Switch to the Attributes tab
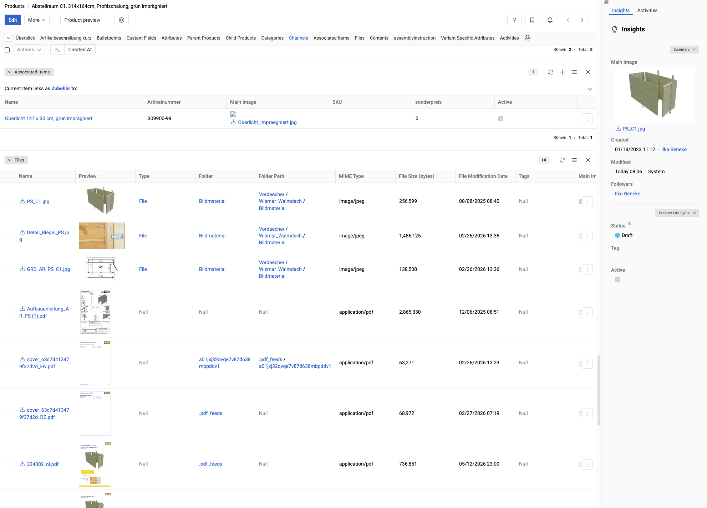 pyautogui.click(x=172, y=38)
